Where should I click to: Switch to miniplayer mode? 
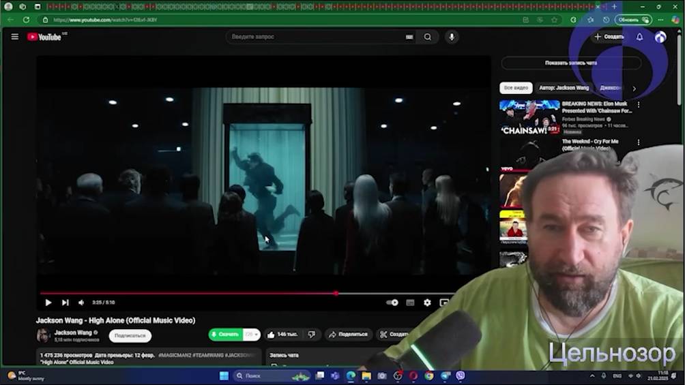(444, 303)
